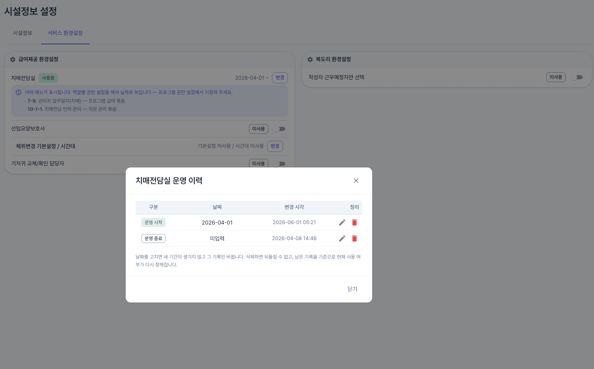This screenshot has height=369, width=594.
Task: Switch to the 시설정보 tab
Action: click(x=23, y=33)
